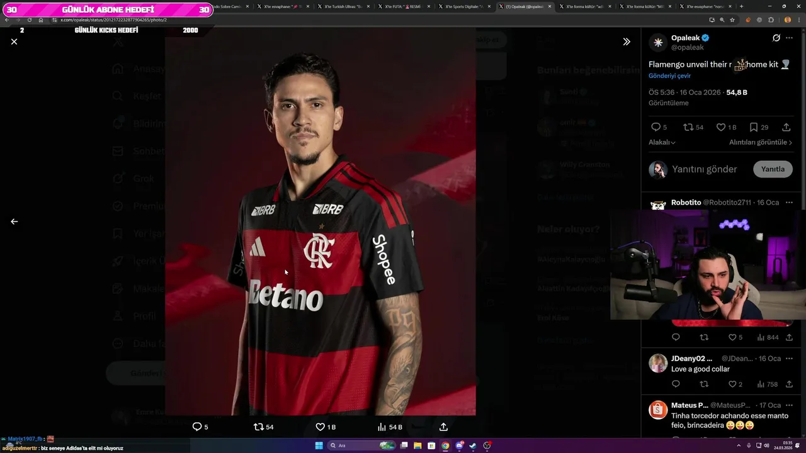Open more options on Robotito's reply
Image resolution: width=806 pixels, height=453 pixels.
click(789, 203)
